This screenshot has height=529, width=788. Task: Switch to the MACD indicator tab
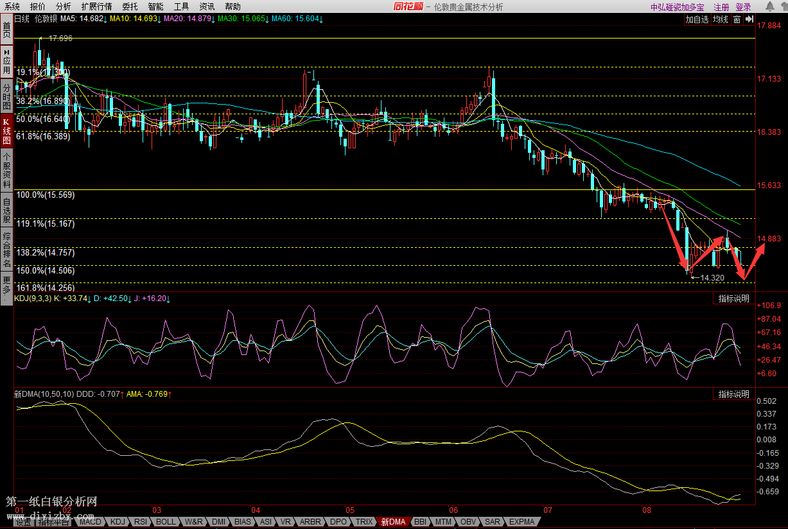[91, 522]
